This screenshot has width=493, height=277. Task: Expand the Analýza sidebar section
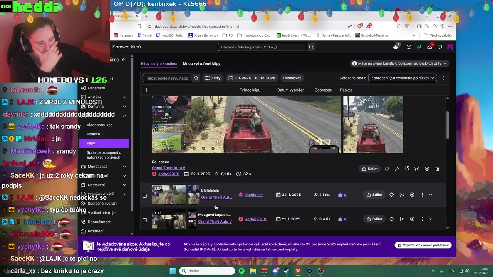coord(124,97)
